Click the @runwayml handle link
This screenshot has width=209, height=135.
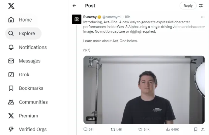click(x=112, y=17)
